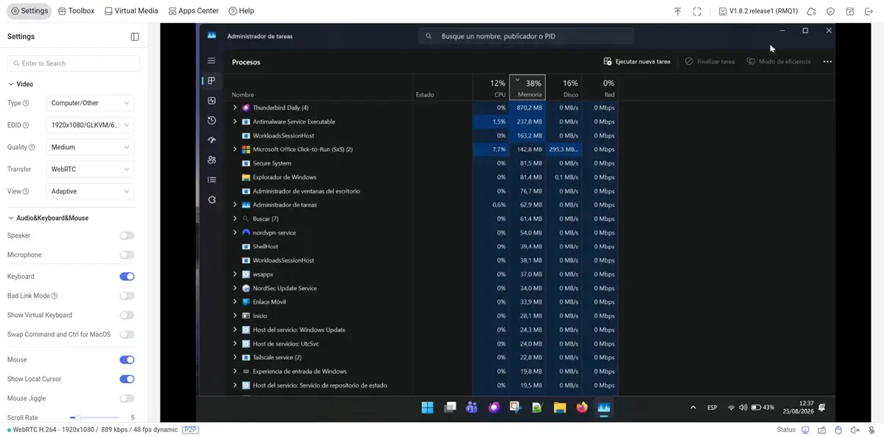Click the Windows Start button on taskbar
This screenshot has width=884, height=437.
click(427, 408)
